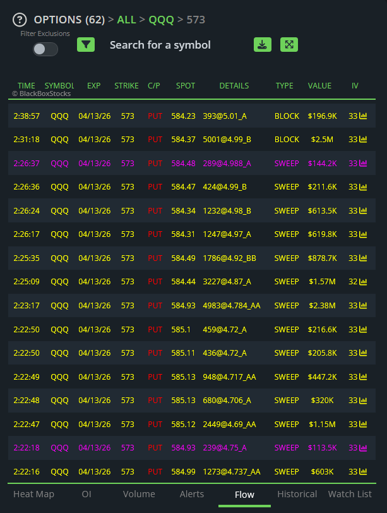Sort by the VALUE column header
Screen dimensions: 387x513
319,86
